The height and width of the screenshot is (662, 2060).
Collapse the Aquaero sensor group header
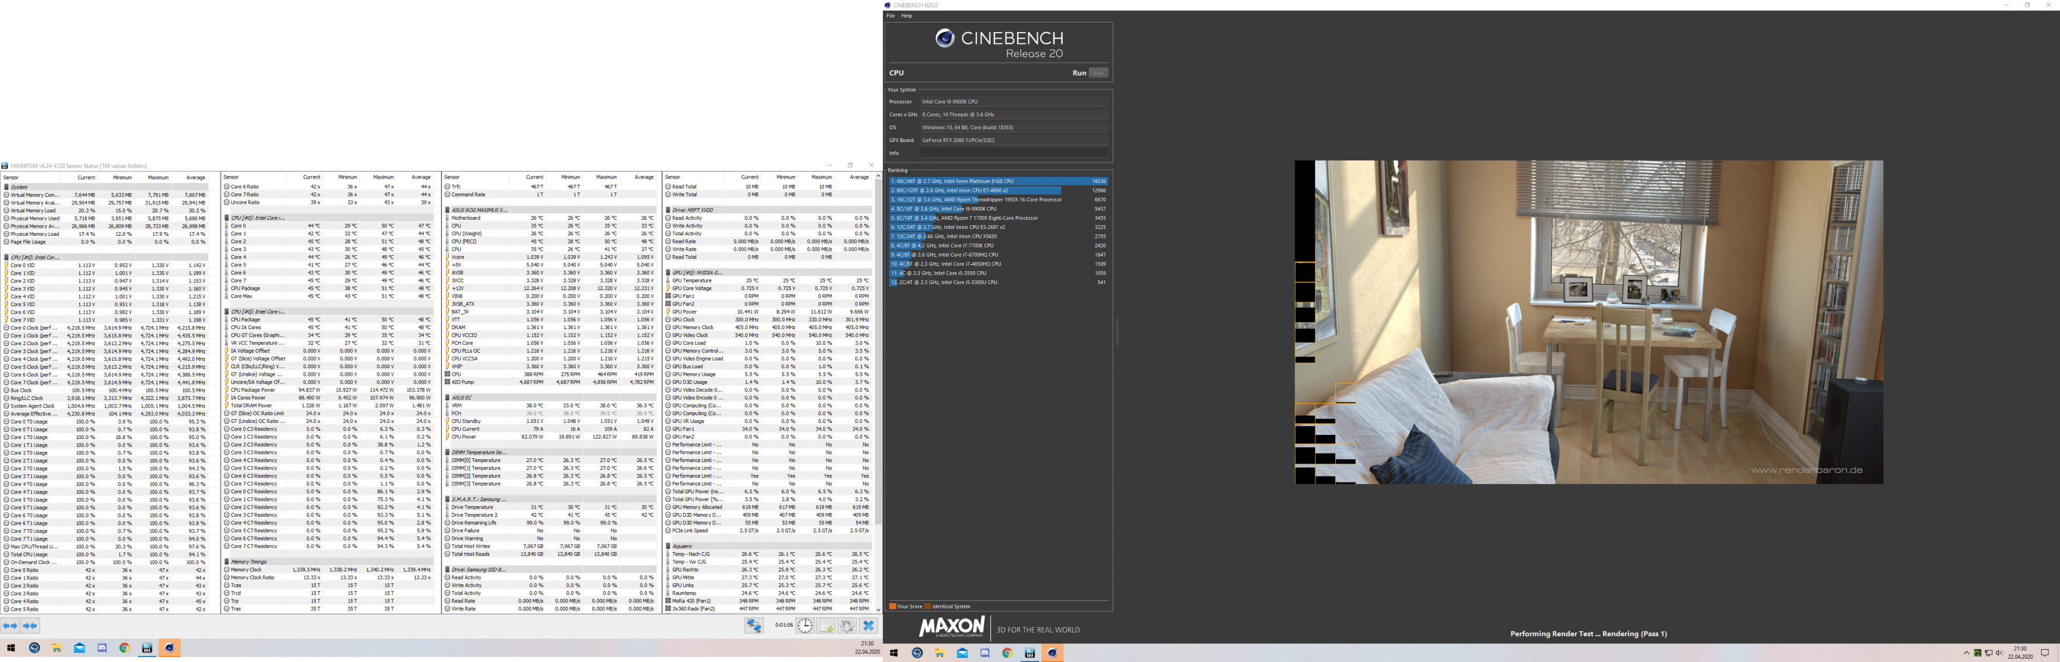point(681,546)
